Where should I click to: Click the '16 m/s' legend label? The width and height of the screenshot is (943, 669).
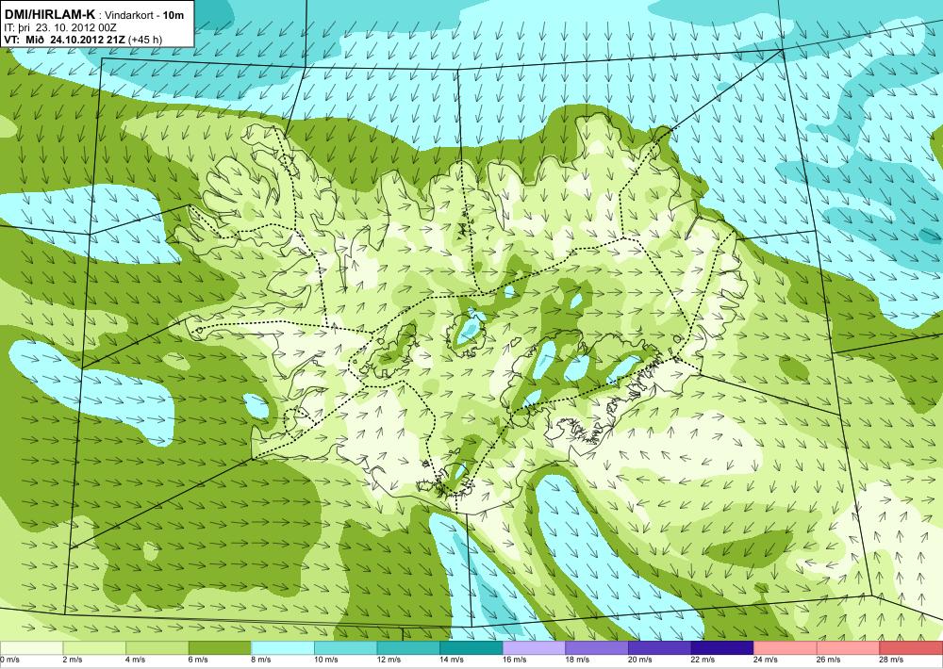(515, 660)
